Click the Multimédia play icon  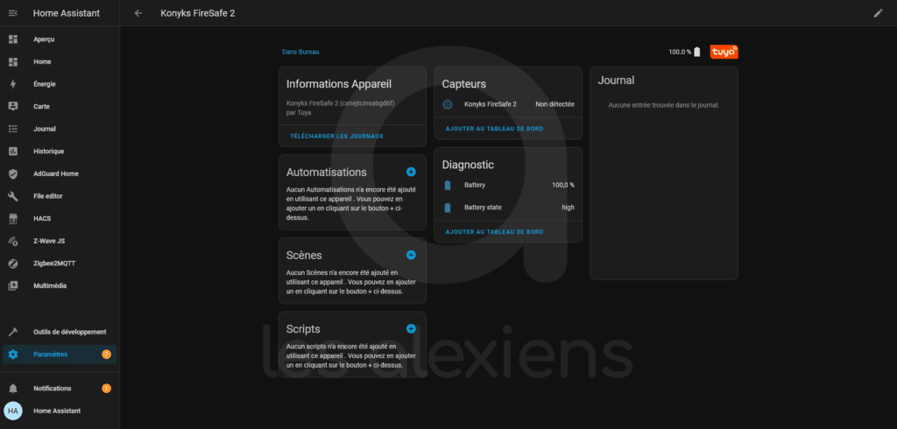pos(13,285)
